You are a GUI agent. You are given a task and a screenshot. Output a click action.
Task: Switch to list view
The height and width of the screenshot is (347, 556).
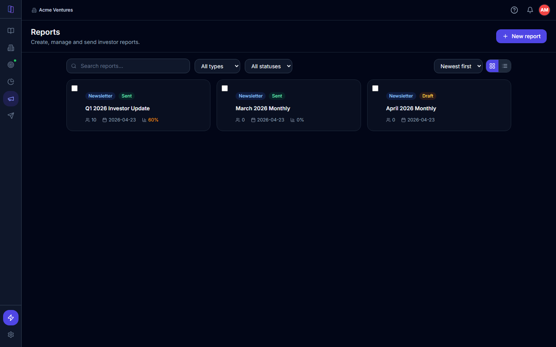[505, 66]
